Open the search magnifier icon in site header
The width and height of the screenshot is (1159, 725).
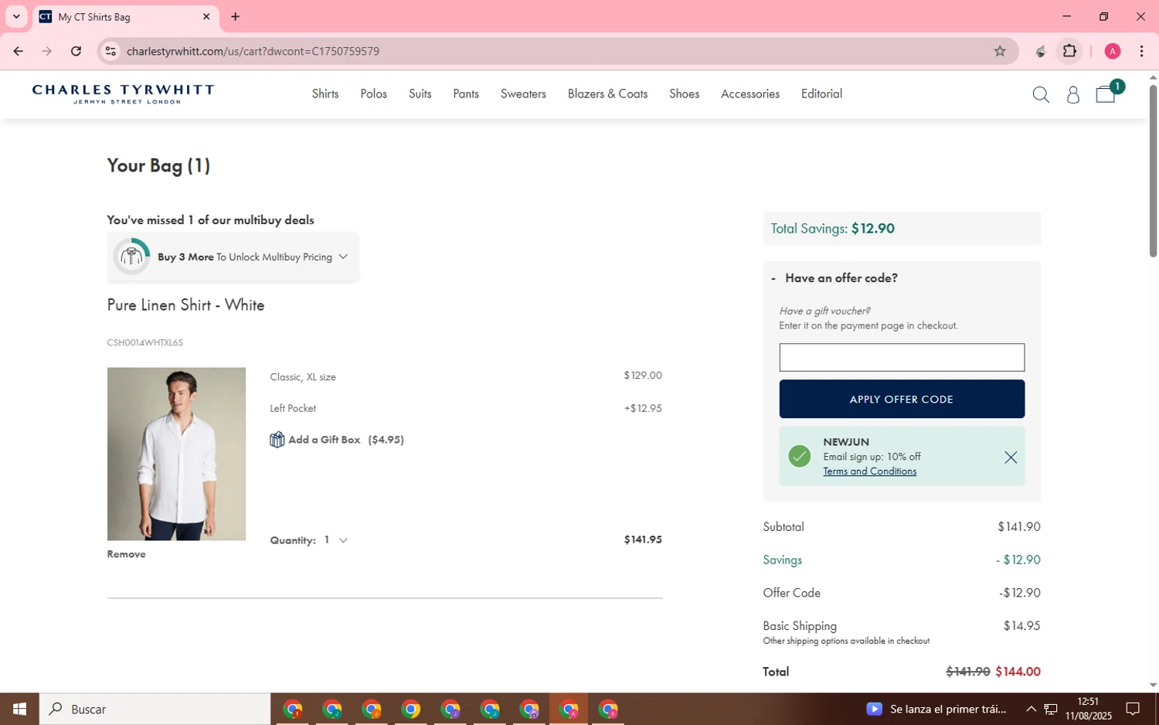[1041, 94]
